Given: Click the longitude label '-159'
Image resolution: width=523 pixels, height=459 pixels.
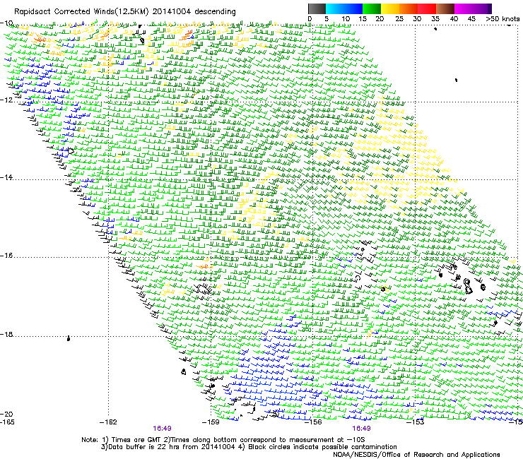Looking at the screenshot, I should tap(211, 422).
